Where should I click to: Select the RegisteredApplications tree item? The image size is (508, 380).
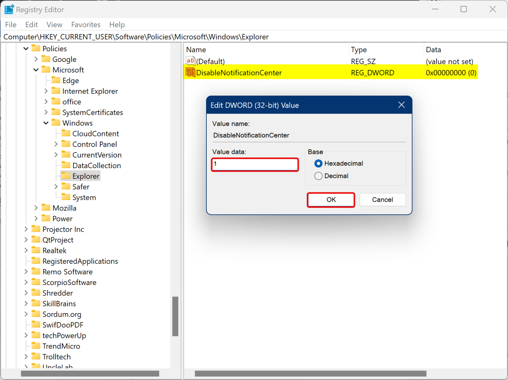[80, 261]
